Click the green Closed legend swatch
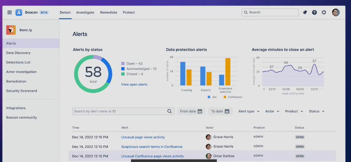The width and height of the screenshot is (351, 162). [123, 74]
